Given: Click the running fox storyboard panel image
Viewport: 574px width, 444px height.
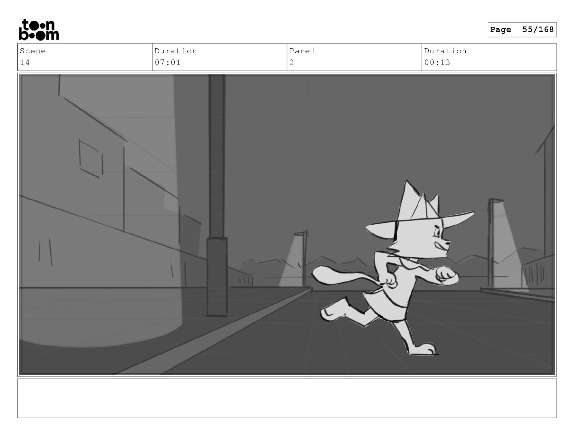Looking at the screenshot, I should [x=287, y=225].
